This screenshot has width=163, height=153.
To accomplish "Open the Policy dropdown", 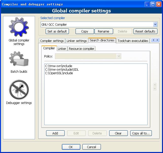I will pos(119,56).
